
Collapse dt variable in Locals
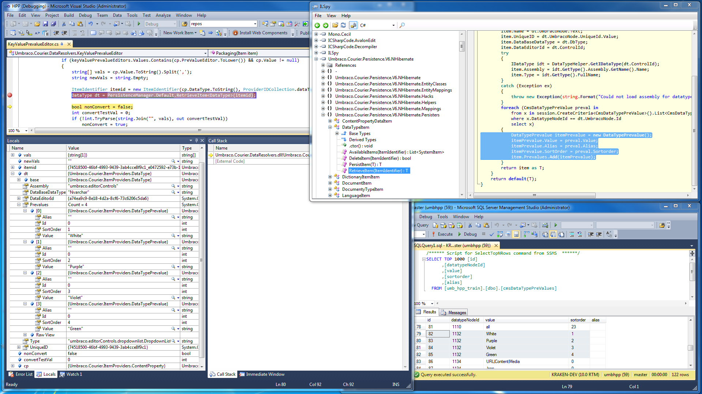pos(12,174)
